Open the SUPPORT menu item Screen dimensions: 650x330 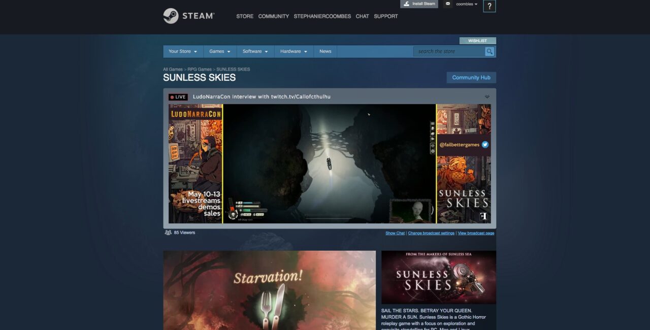tap(386, 16)
